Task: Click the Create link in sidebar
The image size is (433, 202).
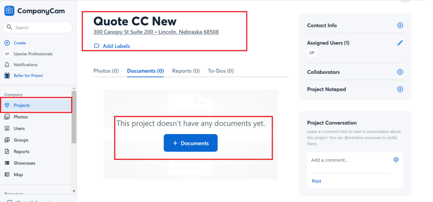Action: point(19,43)
